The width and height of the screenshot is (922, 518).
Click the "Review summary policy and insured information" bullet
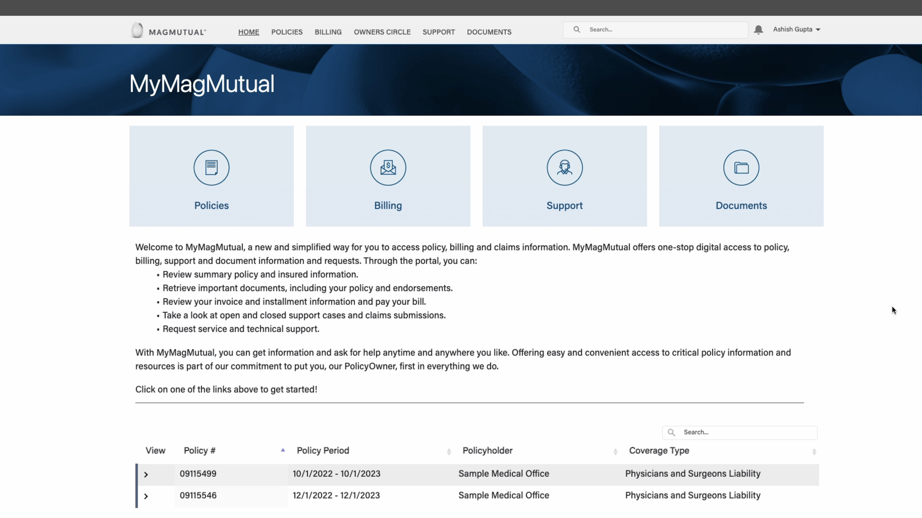click(260, 275)
